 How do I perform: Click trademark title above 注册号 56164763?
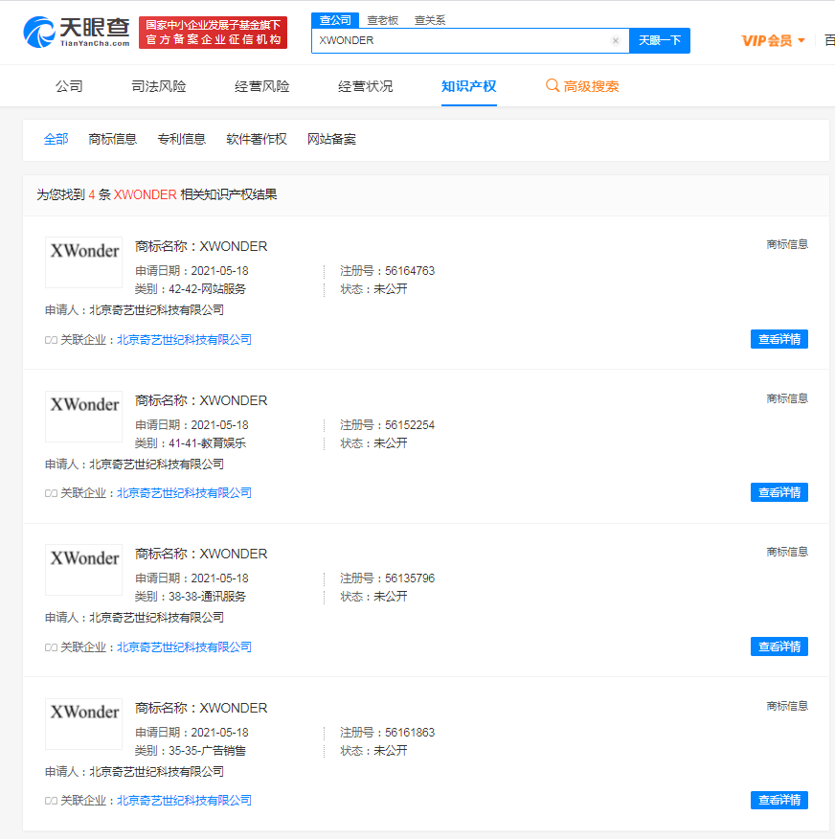pos(201,246)
